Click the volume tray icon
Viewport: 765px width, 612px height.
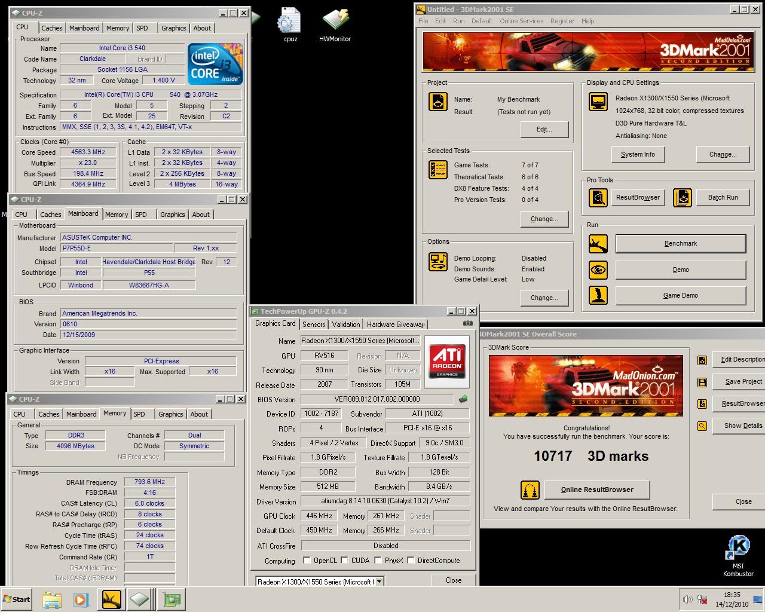688,599
